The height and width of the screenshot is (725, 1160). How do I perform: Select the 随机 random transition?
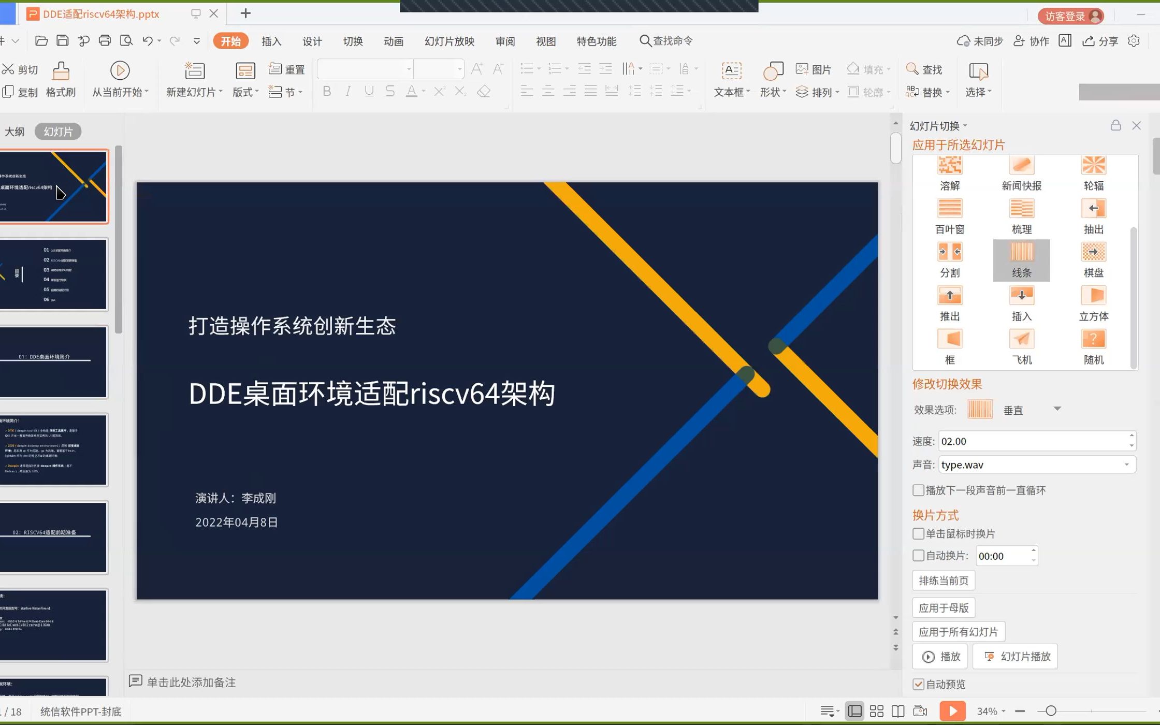pos(1094,347)
